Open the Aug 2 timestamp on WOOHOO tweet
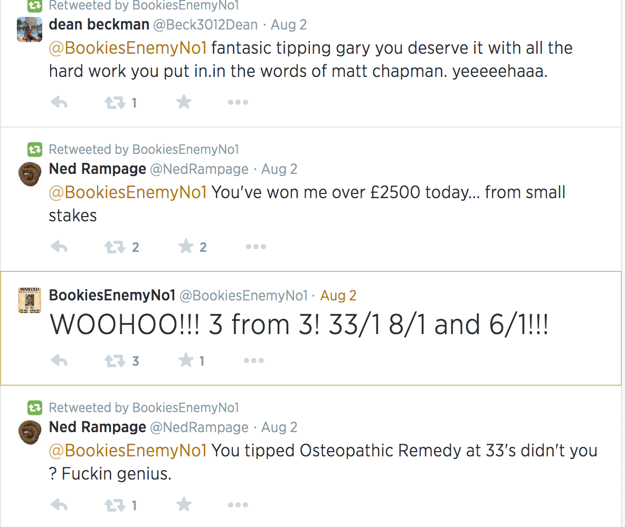 pos(338,296)
